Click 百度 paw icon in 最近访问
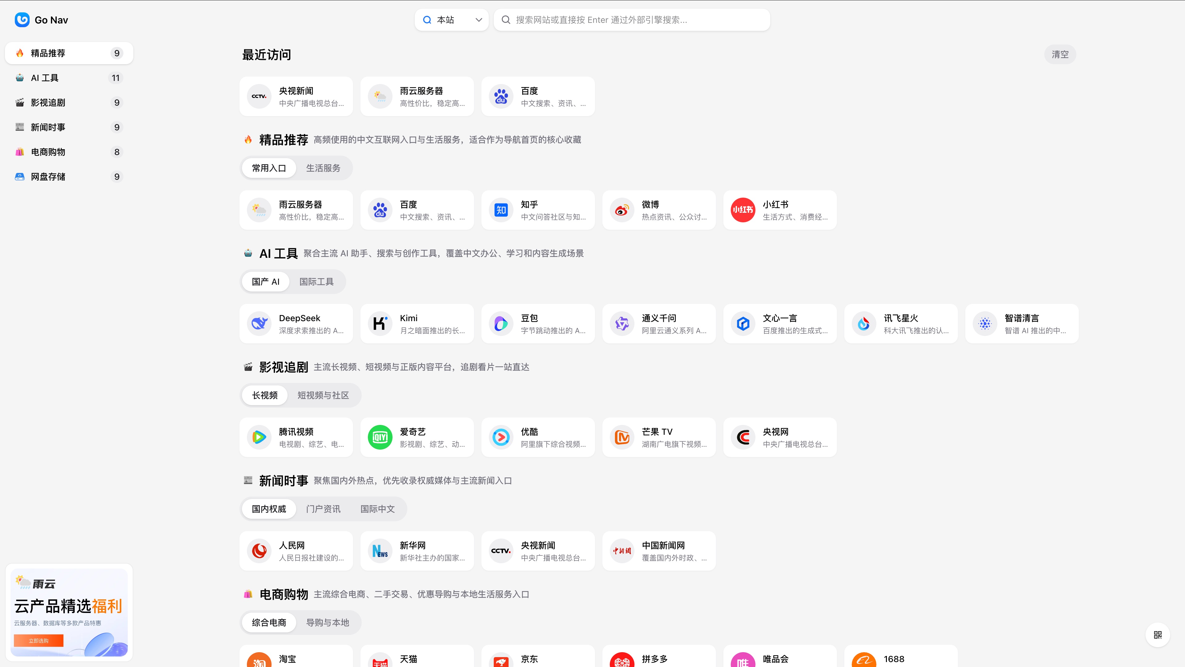This screenshot has height=667, width=1185. coord(501,96)
